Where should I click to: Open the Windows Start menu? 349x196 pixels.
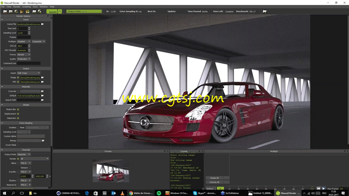pos(4,193)
